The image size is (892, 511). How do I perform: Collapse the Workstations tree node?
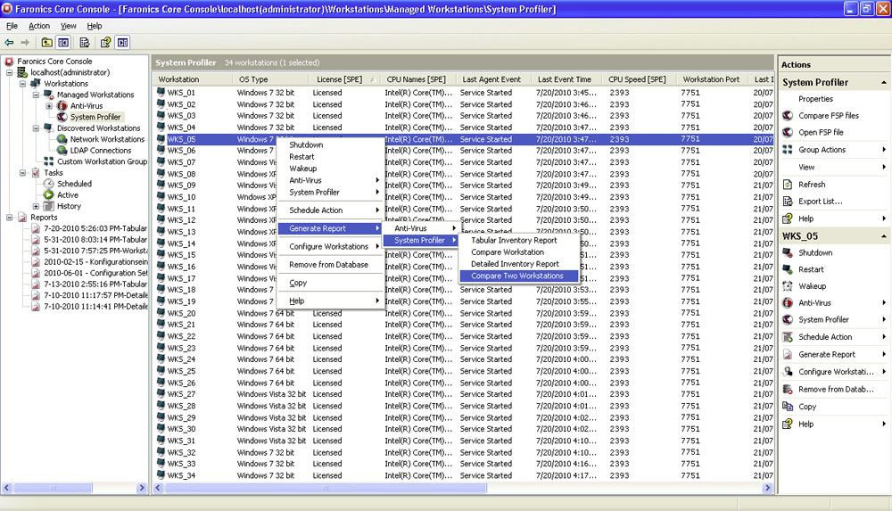(x=23, y=84)
